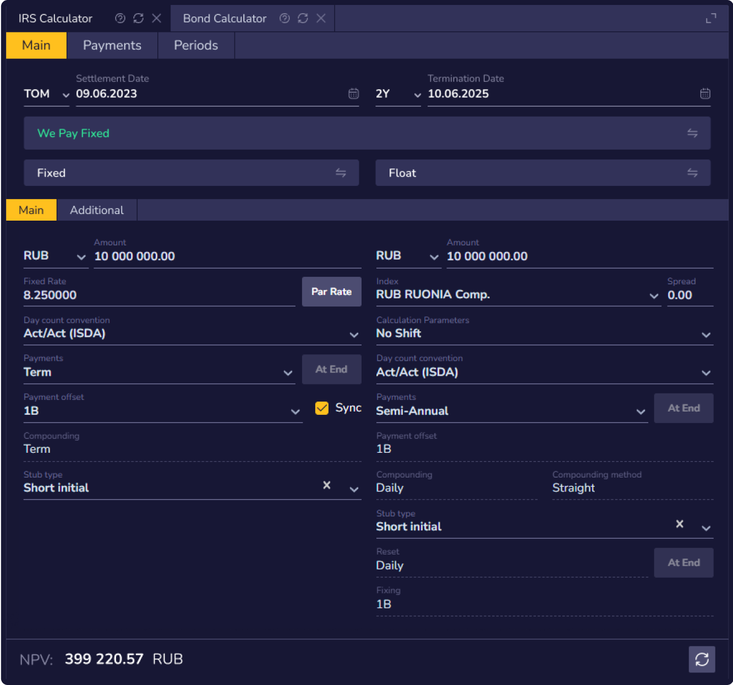
Task: Click the IRS Calculator help icon
Action: 120,18
